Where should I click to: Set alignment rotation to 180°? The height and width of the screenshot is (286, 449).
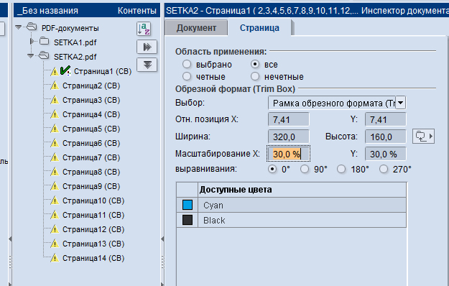(x=341, y=169)
